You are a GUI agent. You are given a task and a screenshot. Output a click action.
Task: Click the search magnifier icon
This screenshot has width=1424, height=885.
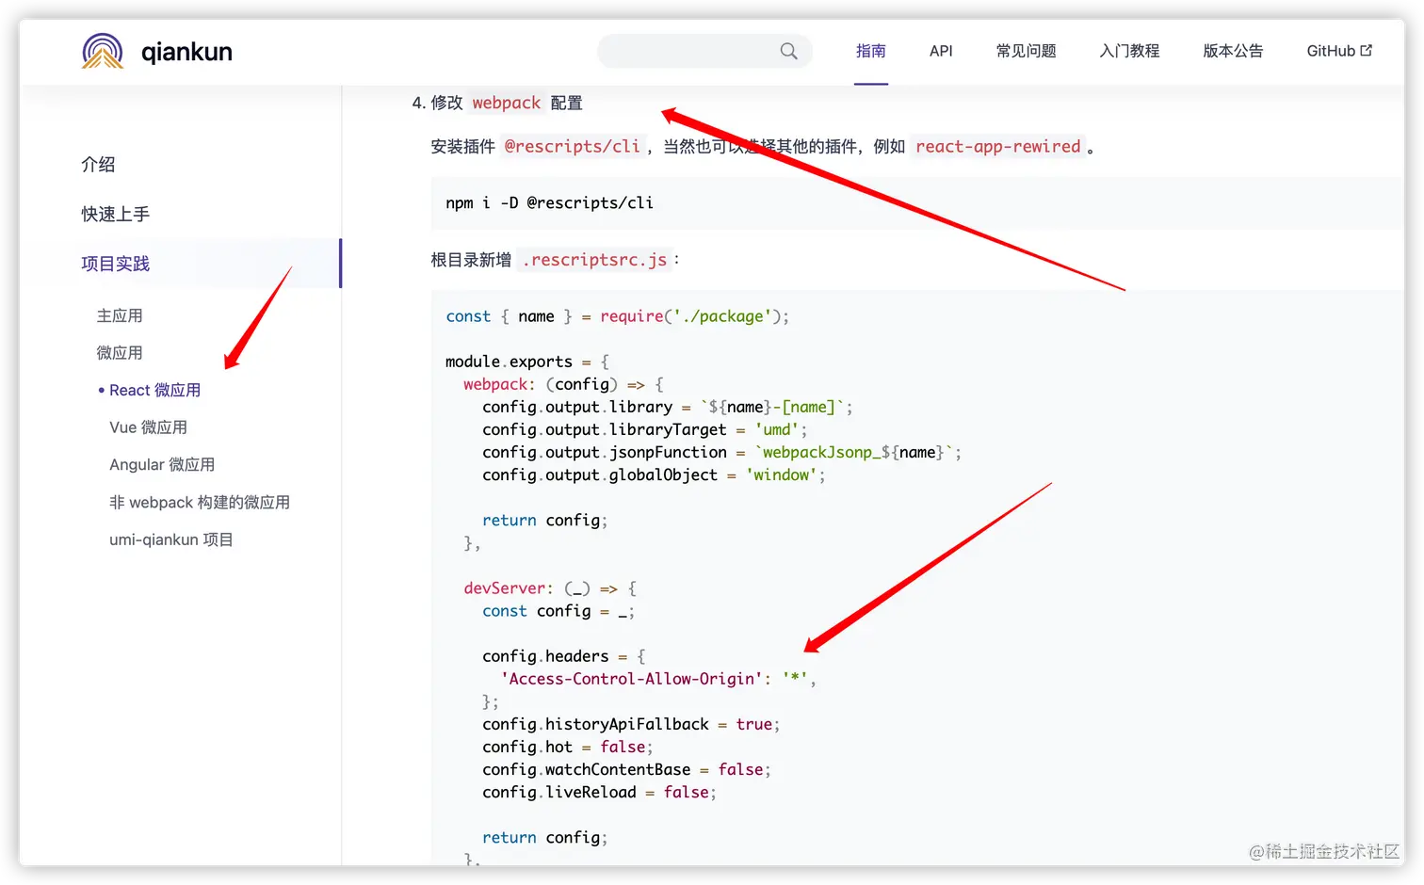point(788,51)
